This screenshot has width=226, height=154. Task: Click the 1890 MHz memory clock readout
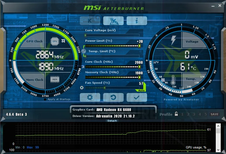point(51,66)
